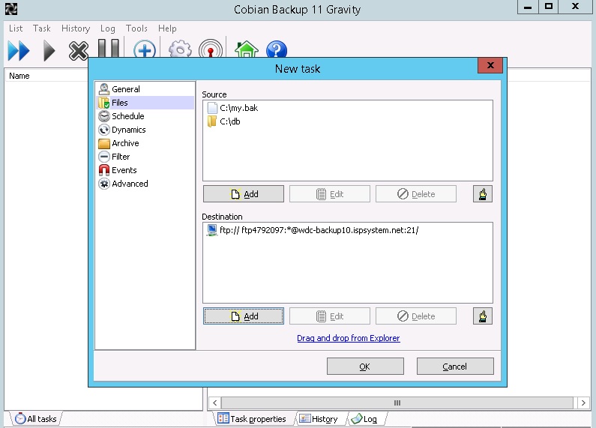Click Edit under the Destination list
Image resolution: width=596 pixels, height=428 pixels.
pos(330,316)
